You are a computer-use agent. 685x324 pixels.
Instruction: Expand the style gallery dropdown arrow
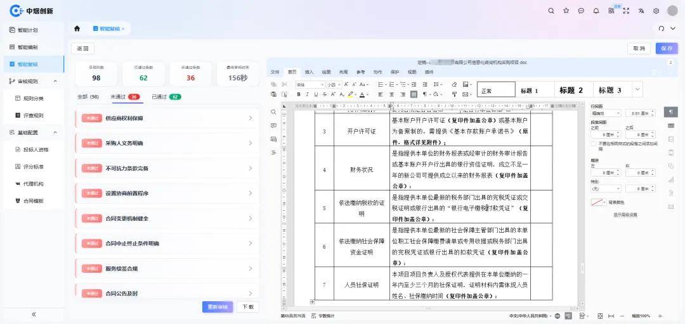[x=637, y=90]
